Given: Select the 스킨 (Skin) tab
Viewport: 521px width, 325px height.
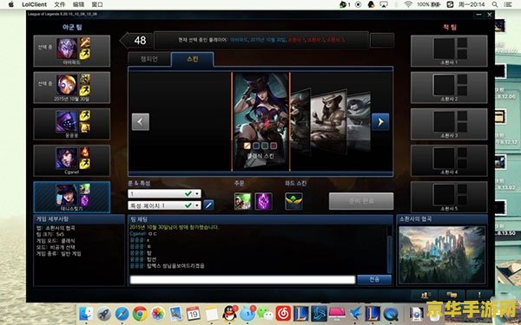Looking at the screenshot, I should pos(193,59).
